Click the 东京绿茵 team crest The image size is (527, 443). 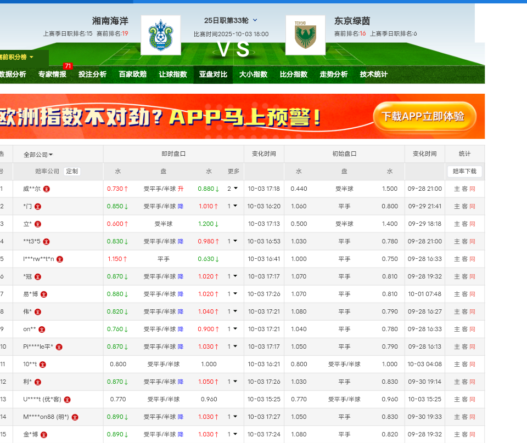[305, 35]
